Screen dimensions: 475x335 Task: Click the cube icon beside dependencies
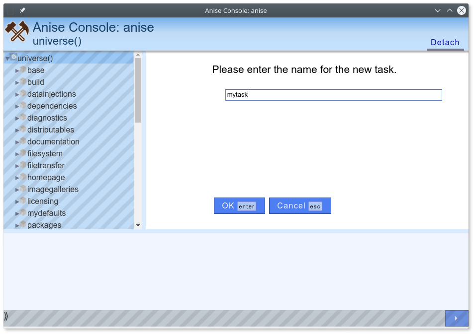coord(23,105)
